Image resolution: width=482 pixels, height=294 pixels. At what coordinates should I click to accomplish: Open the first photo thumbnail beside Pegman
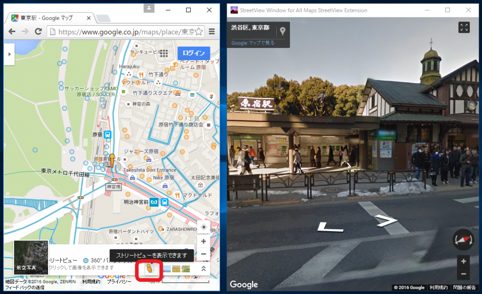click(x=167, y=269)
